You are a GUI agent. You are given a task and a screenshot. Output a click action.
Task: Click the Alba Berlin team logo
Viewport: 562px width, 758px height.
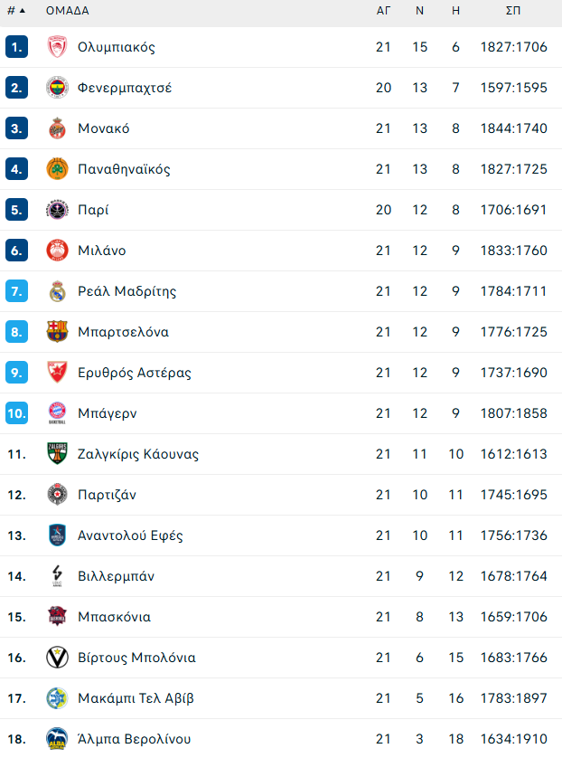[57, 739]
